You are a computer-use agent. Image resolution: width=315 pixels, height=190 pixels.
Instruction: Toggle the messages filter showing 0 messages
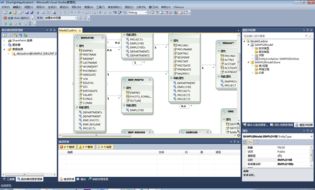[104, 147]
